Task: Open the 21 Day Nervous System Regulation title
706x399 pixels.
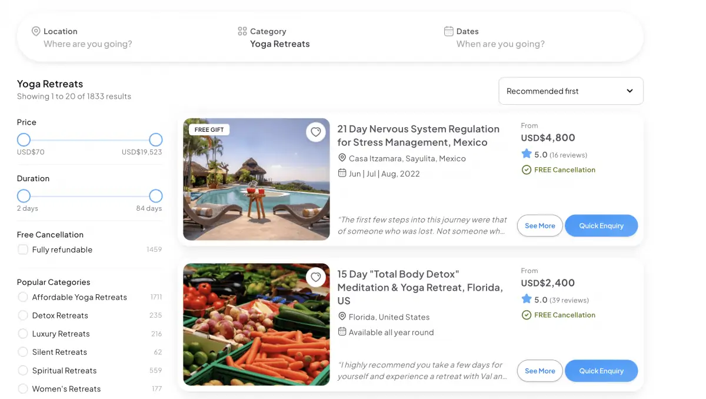Action: click(418, 135)
